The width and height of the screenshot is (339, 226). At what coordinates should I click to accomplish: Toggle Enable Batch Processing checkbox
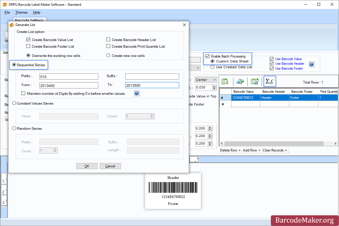click(x=208, y=56)
